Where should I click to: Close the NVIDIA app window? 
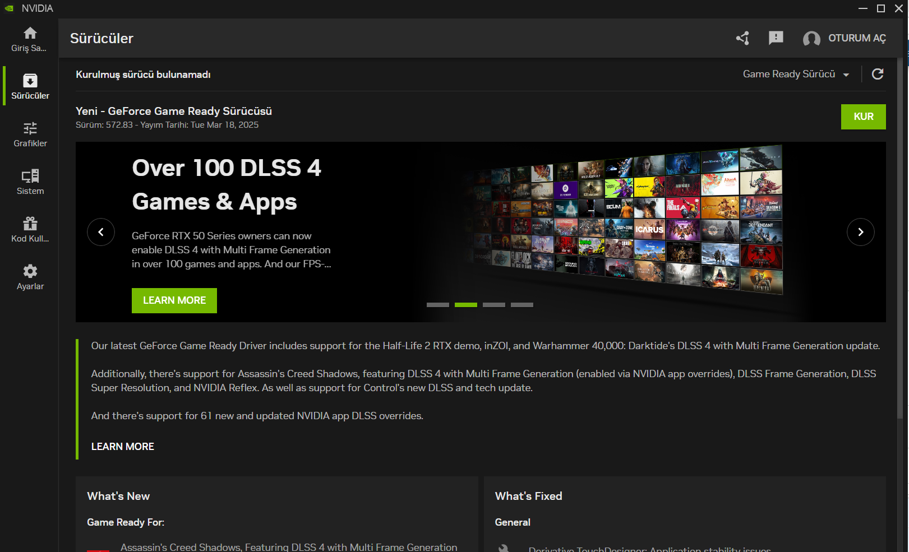pyautogui.click(x=899, y=8)
